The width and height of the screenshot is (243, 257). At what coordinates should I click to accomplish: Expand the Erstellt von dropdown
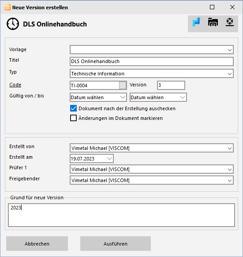tap(230, 148)
